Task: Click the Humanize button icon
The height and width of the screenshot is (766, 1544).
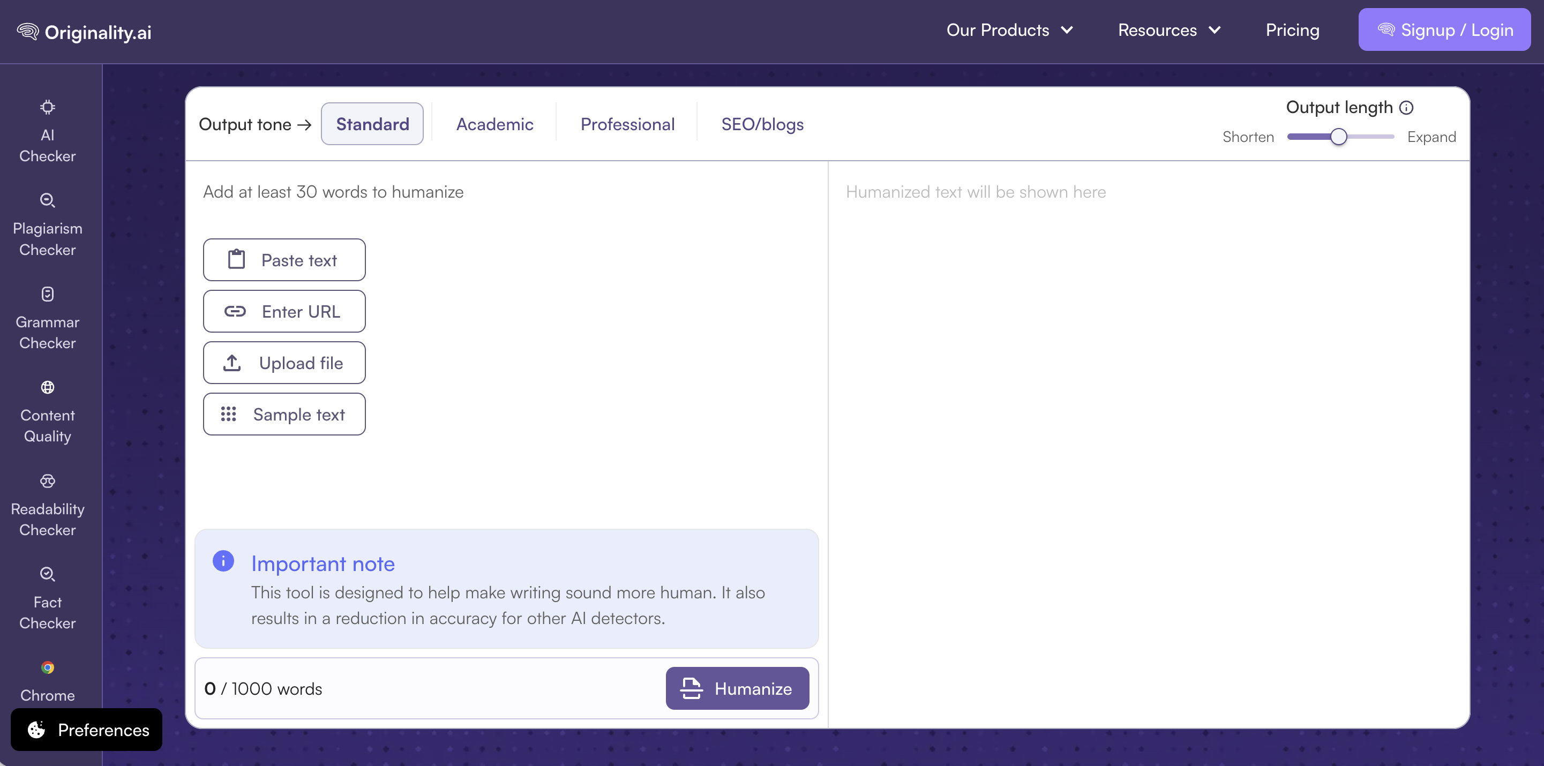Action: [x=691, y=688]
